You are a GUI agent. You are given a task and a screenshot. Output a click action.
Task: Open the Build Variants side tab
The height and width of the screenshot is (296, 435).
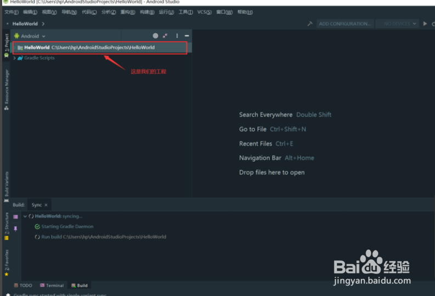pyautogui.click(x=7, y=187)
